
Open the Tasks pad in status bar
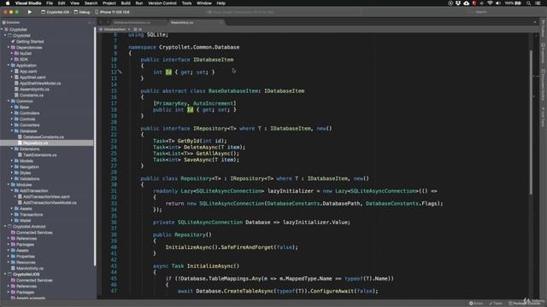point(496,304)
